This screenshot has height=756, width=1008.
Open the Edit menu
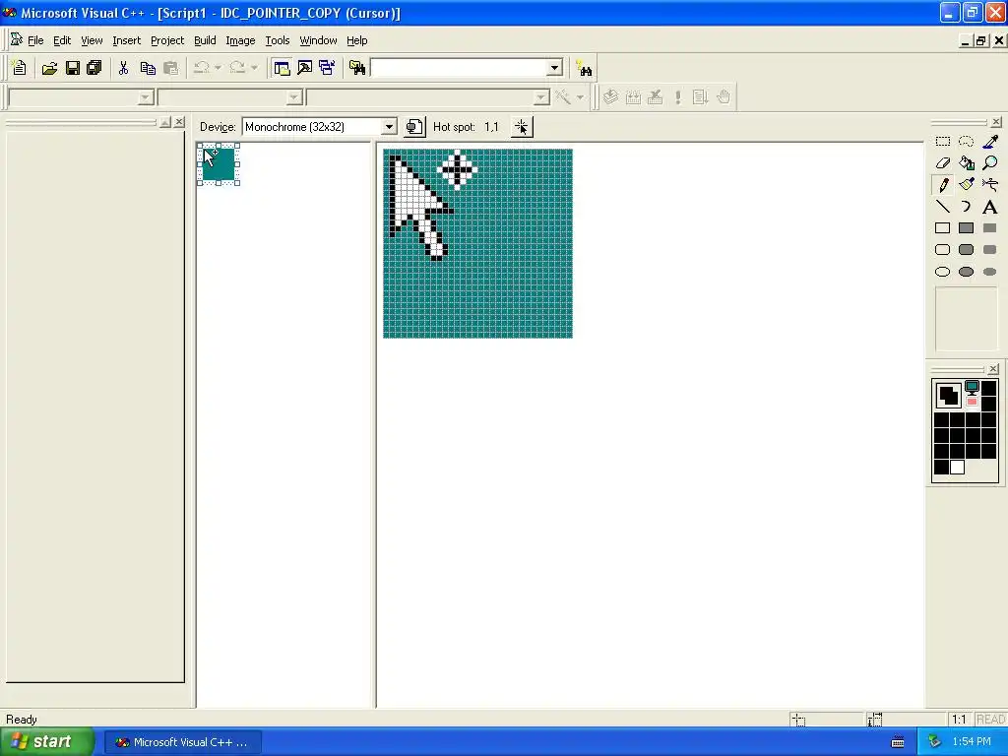click(62, 40)
